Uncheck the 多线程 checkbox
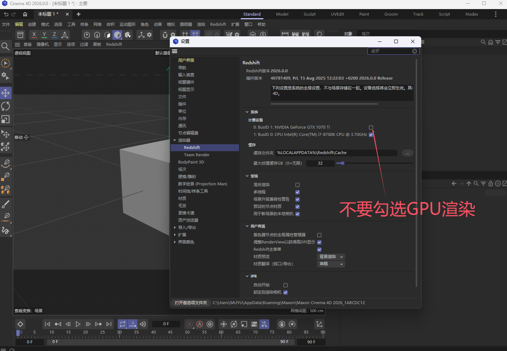Image resolution: width=507 pixels, height=351 pixels. point(298,192)
